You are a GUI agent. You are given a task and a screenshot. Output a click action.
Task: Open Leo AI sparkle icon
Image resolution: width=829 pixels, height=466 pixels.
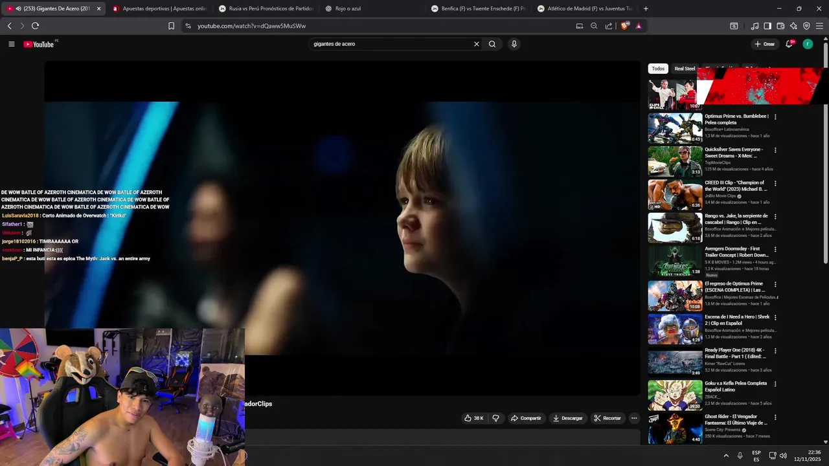[793, 26]
